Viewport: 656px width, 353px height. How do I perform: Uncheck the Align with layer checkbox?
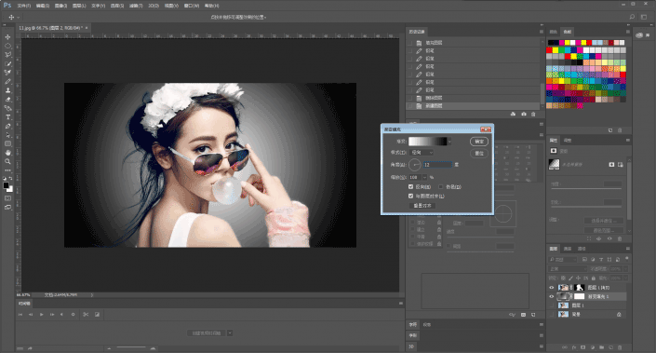pos(411,196)
